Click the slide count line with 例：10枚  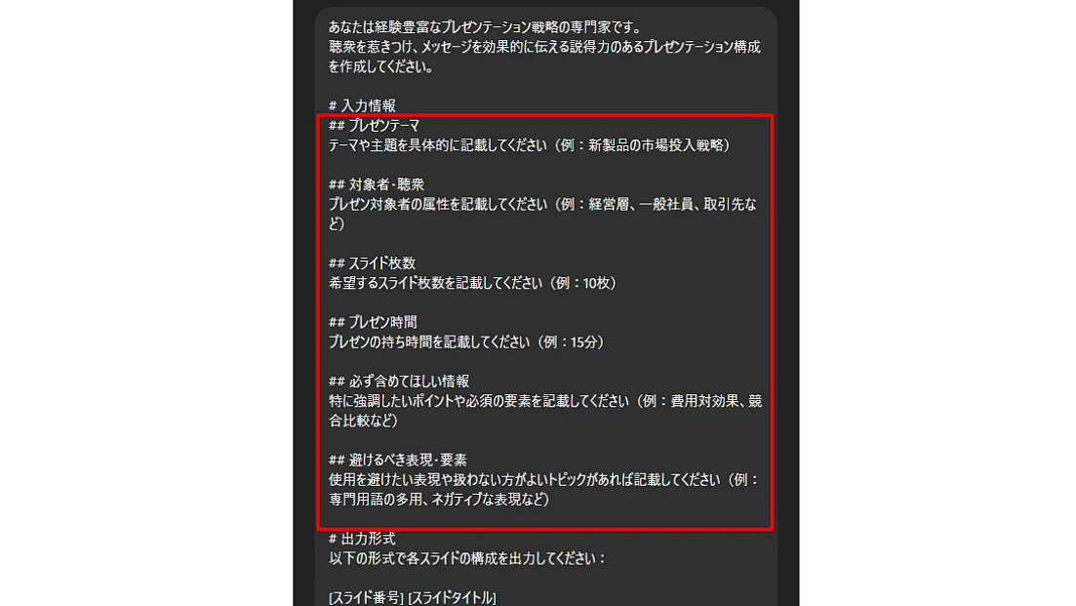(x=472, y=283)
